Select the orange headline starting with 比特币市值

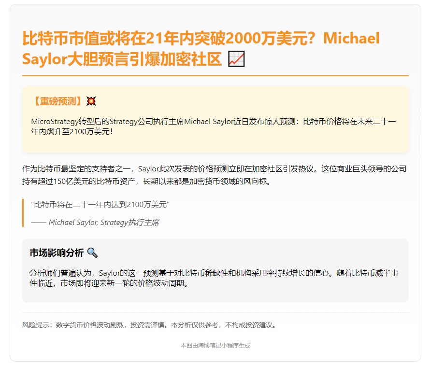click(x=201, y=48)
